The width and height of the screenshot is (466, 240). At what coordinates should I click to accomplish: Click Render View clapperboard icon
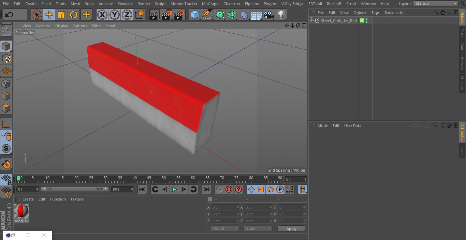click(155, 15)
